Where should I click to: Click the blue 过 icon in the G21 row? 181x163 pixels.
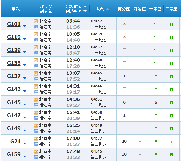(x=36, y=144)
